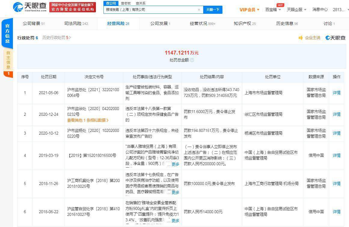Screen dimensions: 349x227
Task: Click the 天眼一下 search button
Action: coord(213,10)
